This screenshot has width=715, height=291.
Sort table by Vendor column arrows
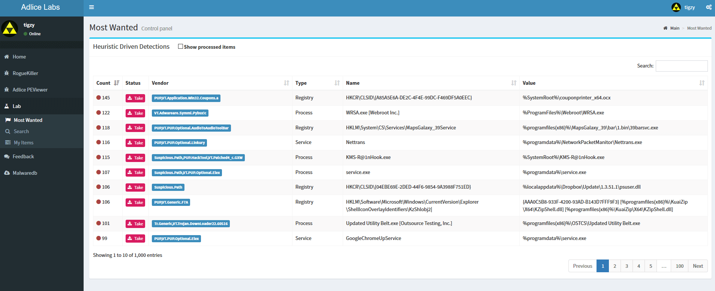tap(286, 83)
